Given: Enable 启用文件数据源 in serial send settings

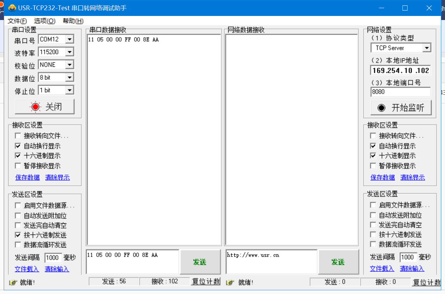Looking at the screenshot, I should pos(18,206).
